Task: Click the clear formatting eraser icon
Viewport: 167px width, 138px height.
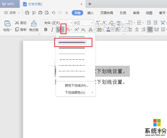Action: click(x=112, y=23)
